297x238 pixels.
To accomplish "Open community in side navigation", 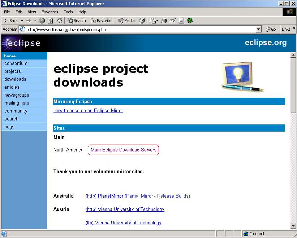I will [24, 111].
